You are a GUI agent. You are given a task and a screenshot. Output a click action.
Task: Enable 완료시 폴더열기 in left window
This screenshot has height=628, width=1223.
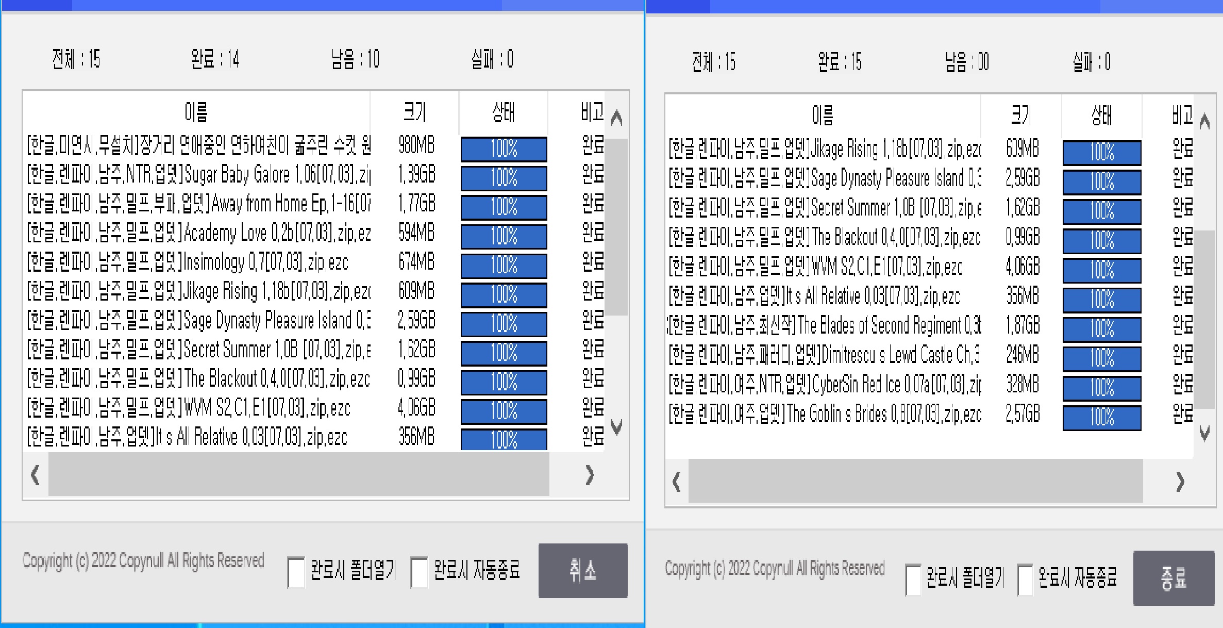pos(296,572)
